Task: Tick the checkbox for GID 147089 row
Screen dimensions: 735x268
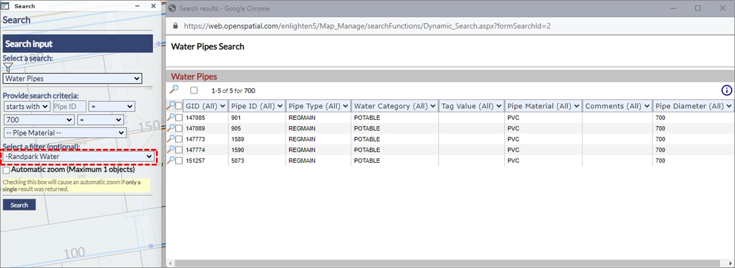Action: (179, 128)
